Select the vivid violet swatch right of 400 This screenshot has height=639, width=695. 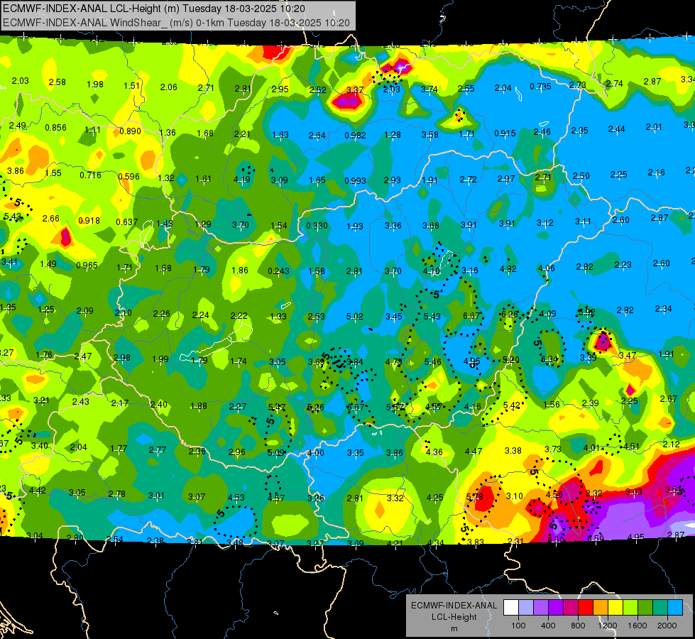click(556, 608)
